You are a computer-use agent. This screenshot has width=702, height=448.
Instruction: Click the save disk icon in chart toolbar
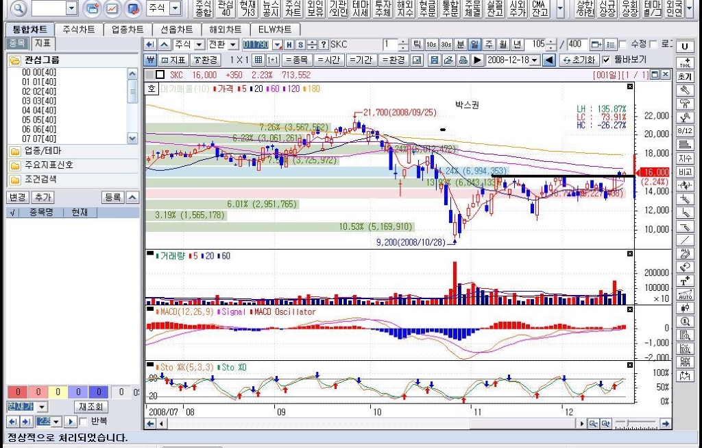[434, 60]
